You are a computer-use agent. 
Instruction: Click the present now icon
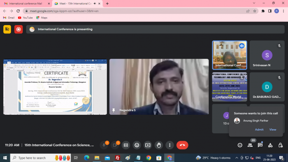click(148, 145)
